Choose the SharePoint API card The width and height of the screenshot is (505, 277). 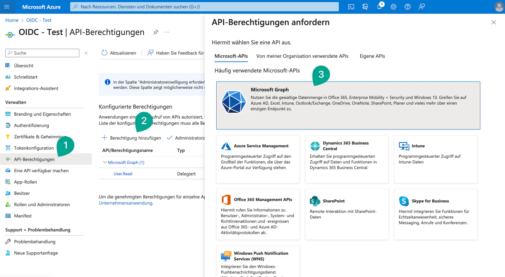[x=347, y=214]
